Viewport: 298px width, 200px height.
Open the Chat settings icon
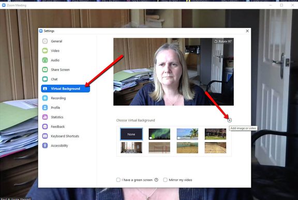click(45, 79)
